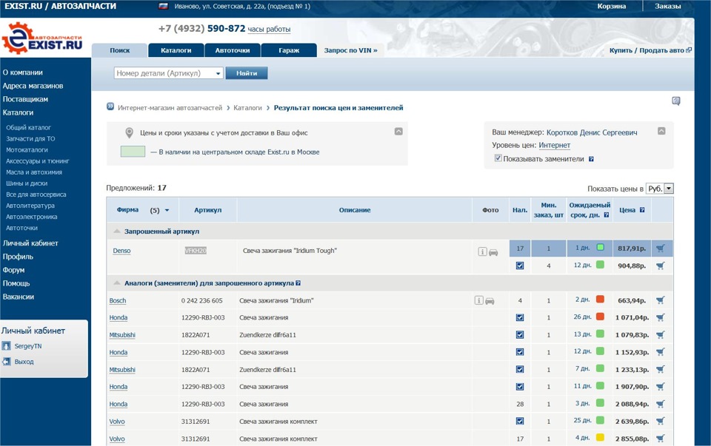The height and width of the screenshot is (446, 711).
Task: Click green status square in Denso 817,91р. row
Action: coord(601,247)
